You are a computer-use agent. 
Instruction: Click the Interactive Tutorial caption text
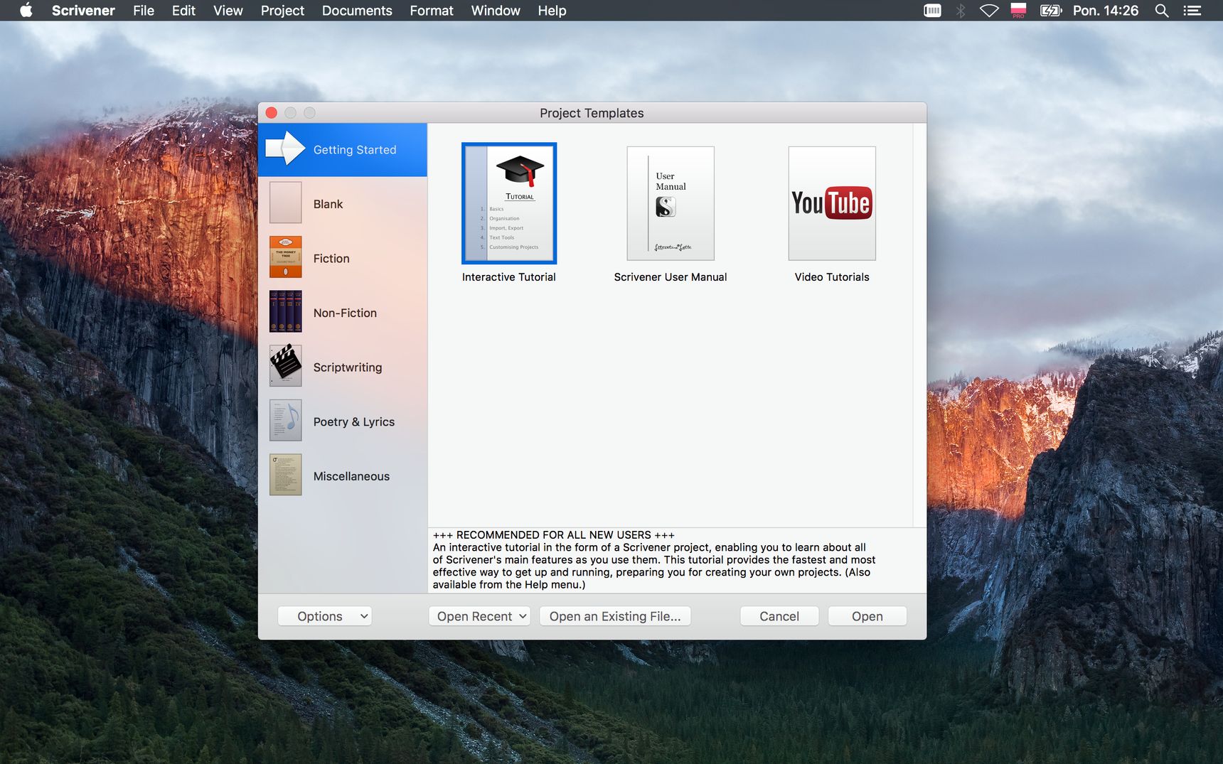pyautogui.click(x=509, y=277)
